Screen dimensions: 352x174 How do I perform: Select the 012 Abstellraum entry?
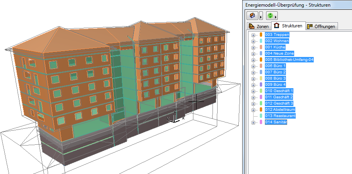tap(280, 110)
